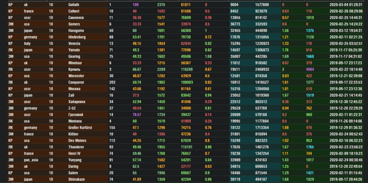Click the 59.46 win rate value

click(x=137, y=153)
